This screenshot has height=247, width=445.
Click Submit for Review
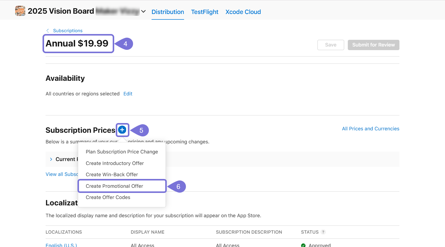373,45
